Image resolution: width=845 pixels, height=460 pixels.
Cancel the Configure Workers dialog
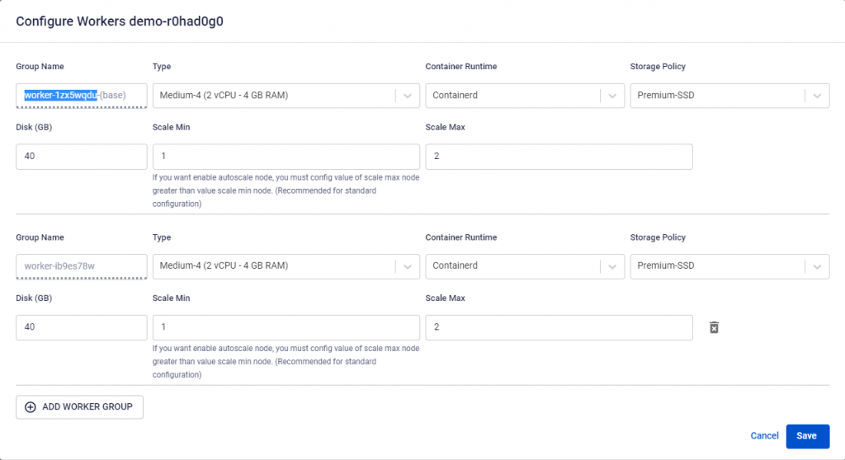[764, 436]
